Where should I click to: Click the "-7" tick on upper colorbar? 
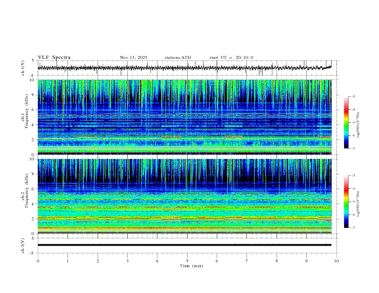point(353,148)
